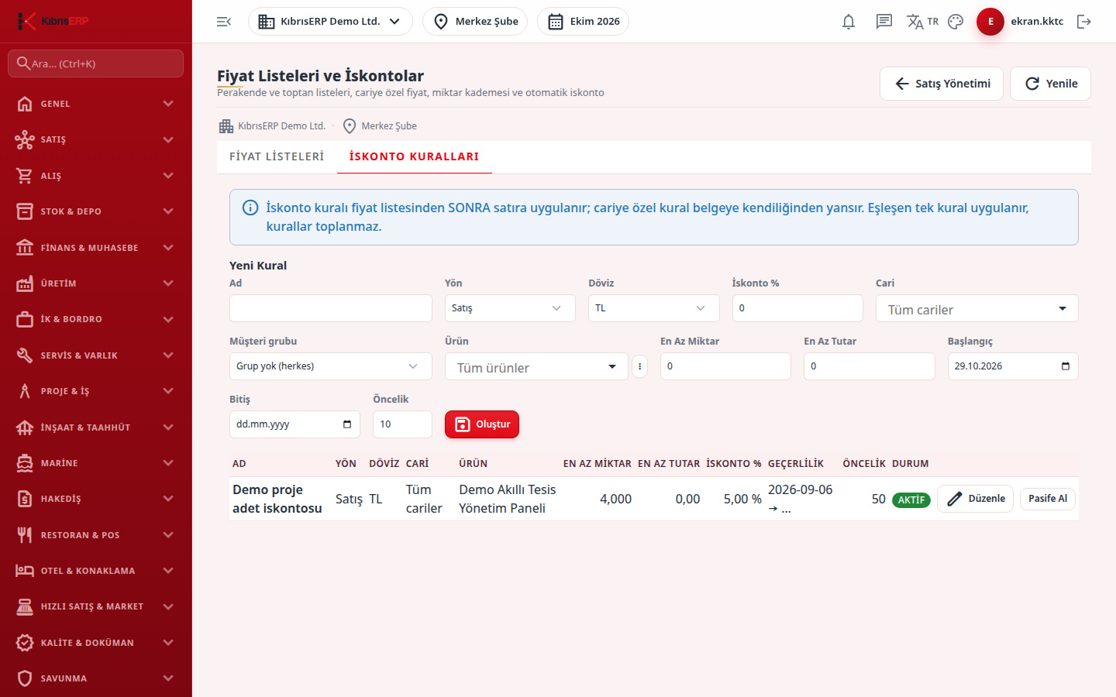Screen dimensions: 1116x697
Task: Open the RESTORAN & POS cutlery icon
Action: [25, 535]
